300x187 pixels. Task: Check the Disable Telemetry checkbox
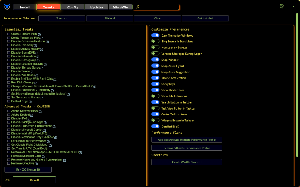[x=9, y=45]
